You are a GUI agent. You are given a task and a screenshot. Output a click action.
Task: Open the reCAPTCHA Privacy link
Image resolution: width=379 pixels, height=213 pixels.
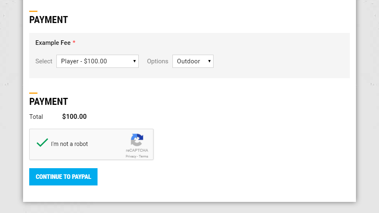click(131, 157)
